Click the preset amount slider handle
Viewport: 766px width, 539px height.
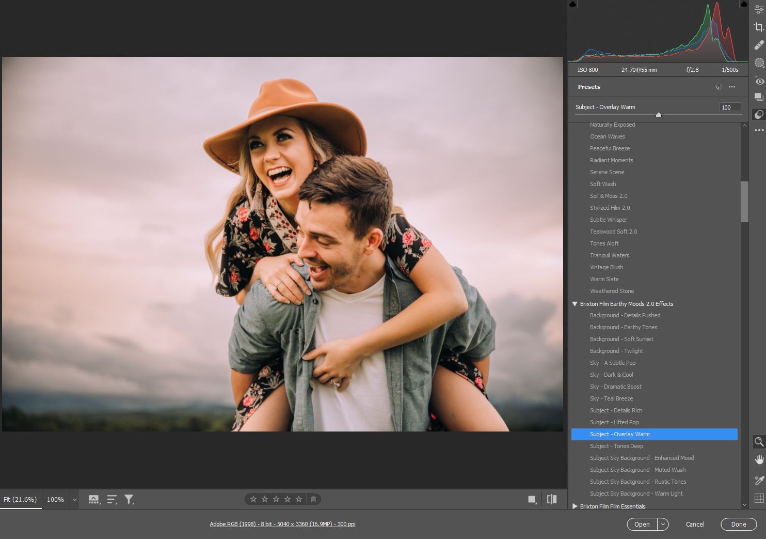coord(658,115)
